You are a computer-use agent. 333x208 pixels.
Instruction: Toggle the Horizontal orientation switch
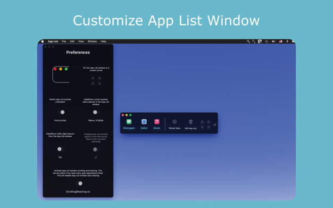click(61, 112)
